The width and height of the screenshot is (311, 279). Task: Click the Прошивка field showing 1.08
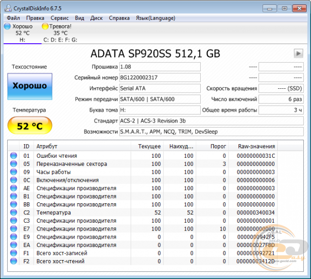[160, 67]
